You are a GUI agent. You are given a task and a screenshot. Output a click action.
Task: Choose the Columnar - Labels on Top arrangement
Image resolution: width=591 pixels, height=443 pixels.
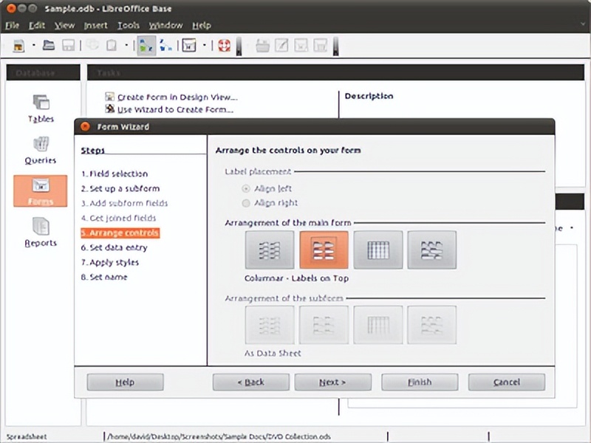[324, 249]
